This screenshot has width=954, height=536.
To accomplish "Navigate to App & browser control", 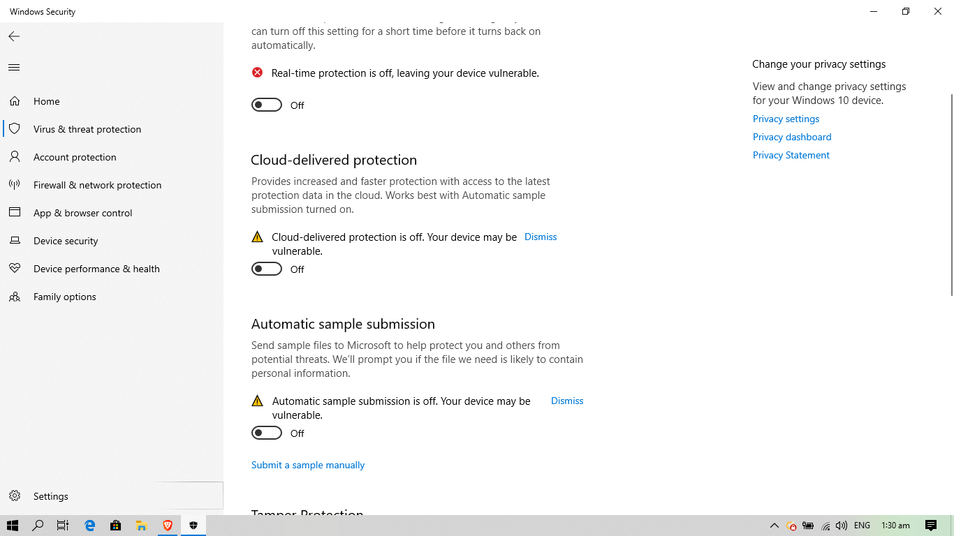I will 112,213.
